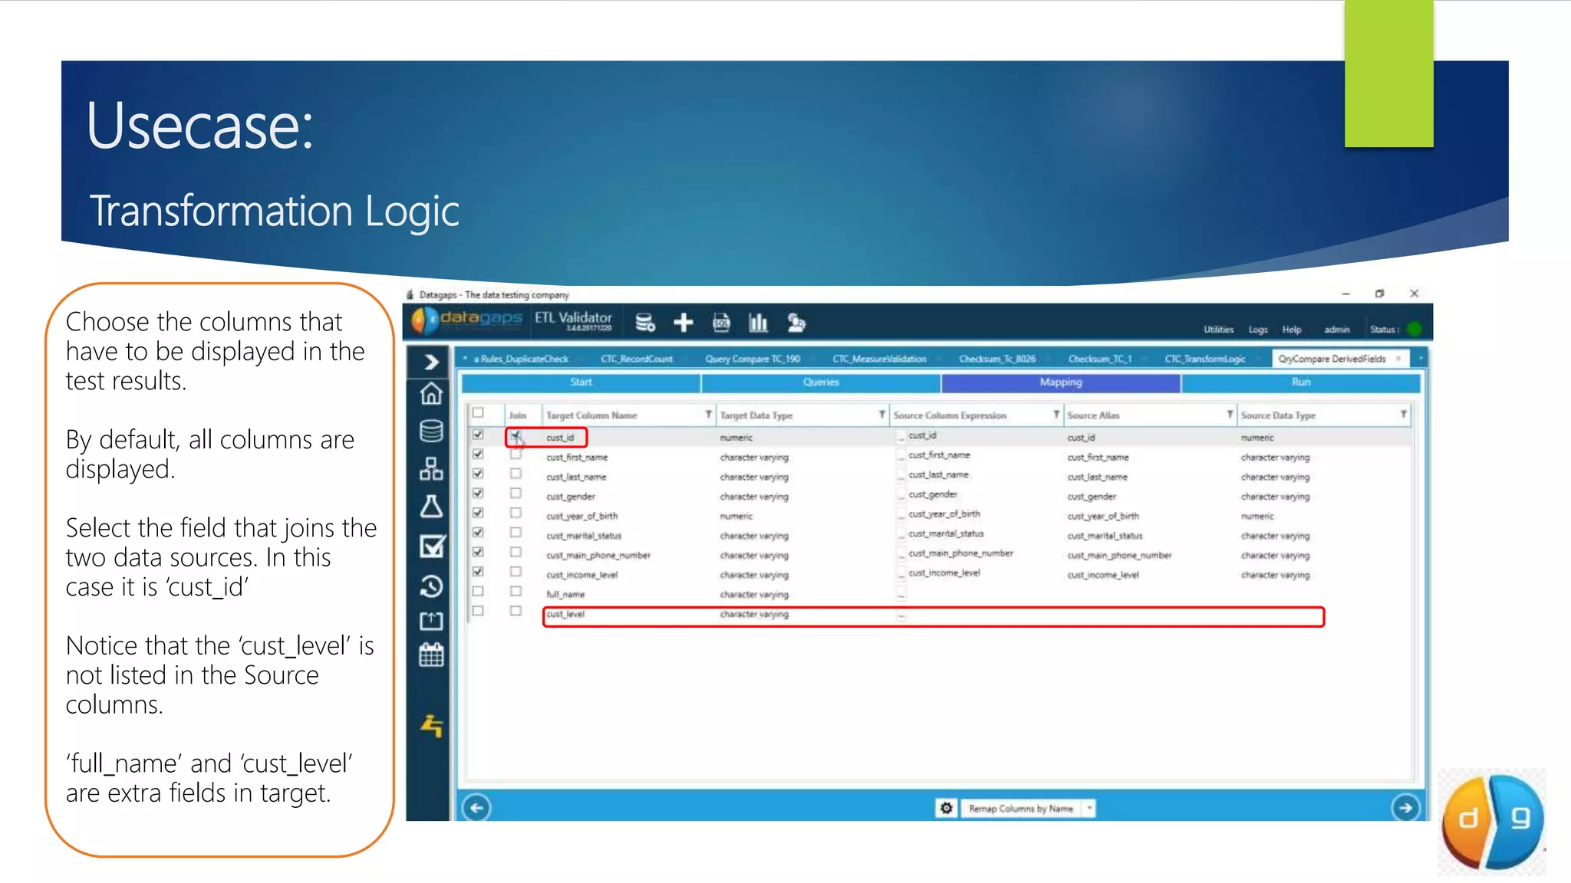Image resolution: width=1571 pixels, height=883 pixels.
Task: Open the home icon in sidebar
Action: [431, 394]
